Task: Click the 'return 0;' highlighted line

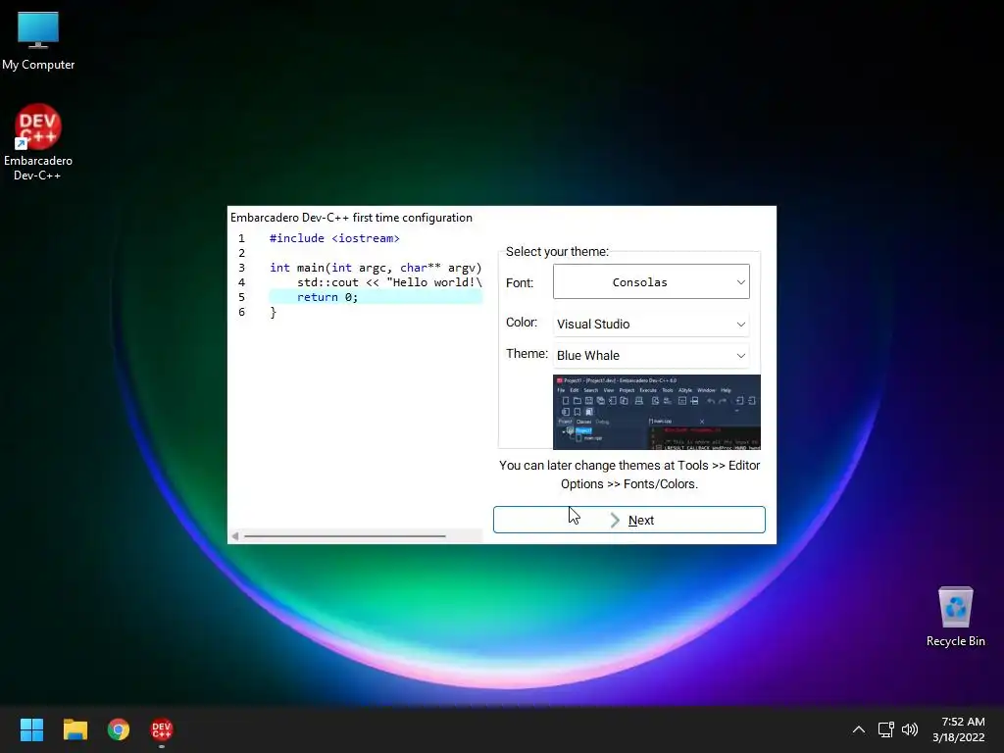Action: (x=376, y=297)
